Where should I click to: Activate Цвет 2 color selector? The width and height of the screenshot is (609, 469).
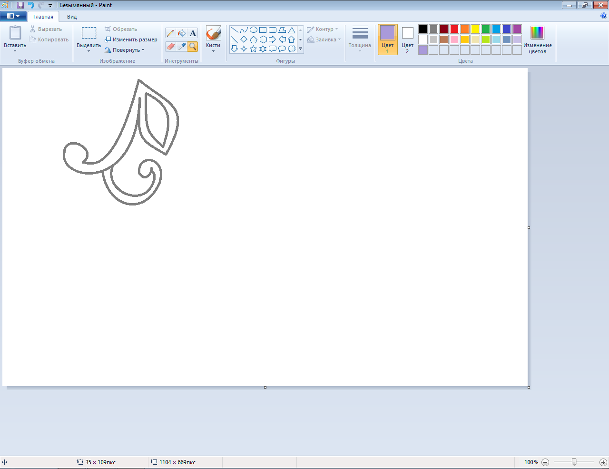[x=407, y=40]
